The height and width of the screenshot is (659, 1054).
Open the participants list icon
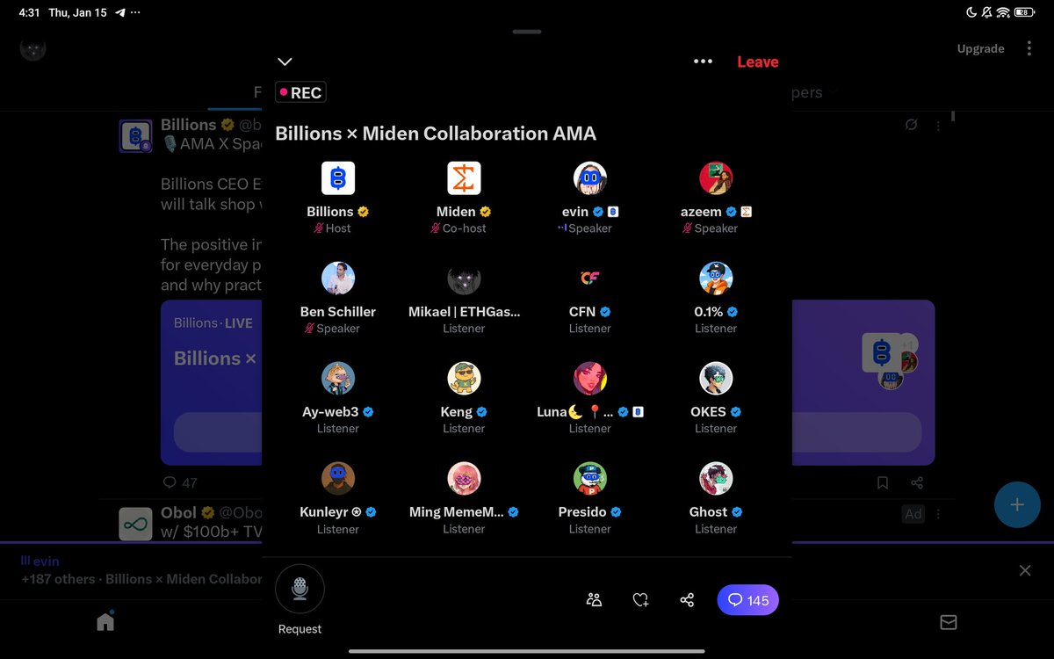coord(594,600)
